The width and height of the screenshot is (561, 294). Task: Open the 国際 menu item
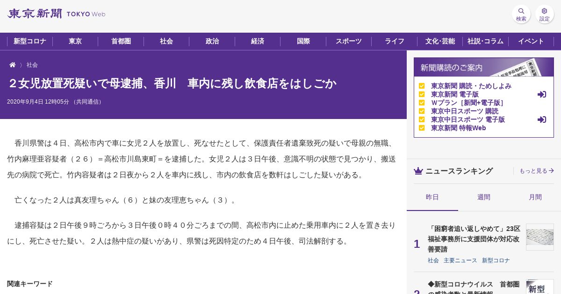pyautogui.click(x=303, y=41)
